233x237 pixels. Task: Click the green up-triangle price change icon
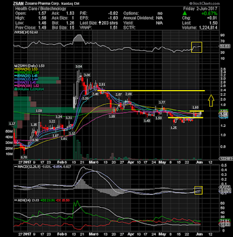184,13
